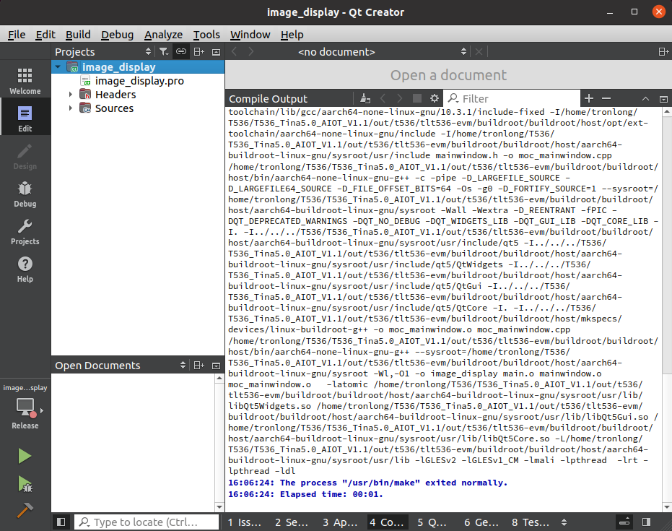Start debugging with the bug run button
672x531 pixels.
point(25,484)
